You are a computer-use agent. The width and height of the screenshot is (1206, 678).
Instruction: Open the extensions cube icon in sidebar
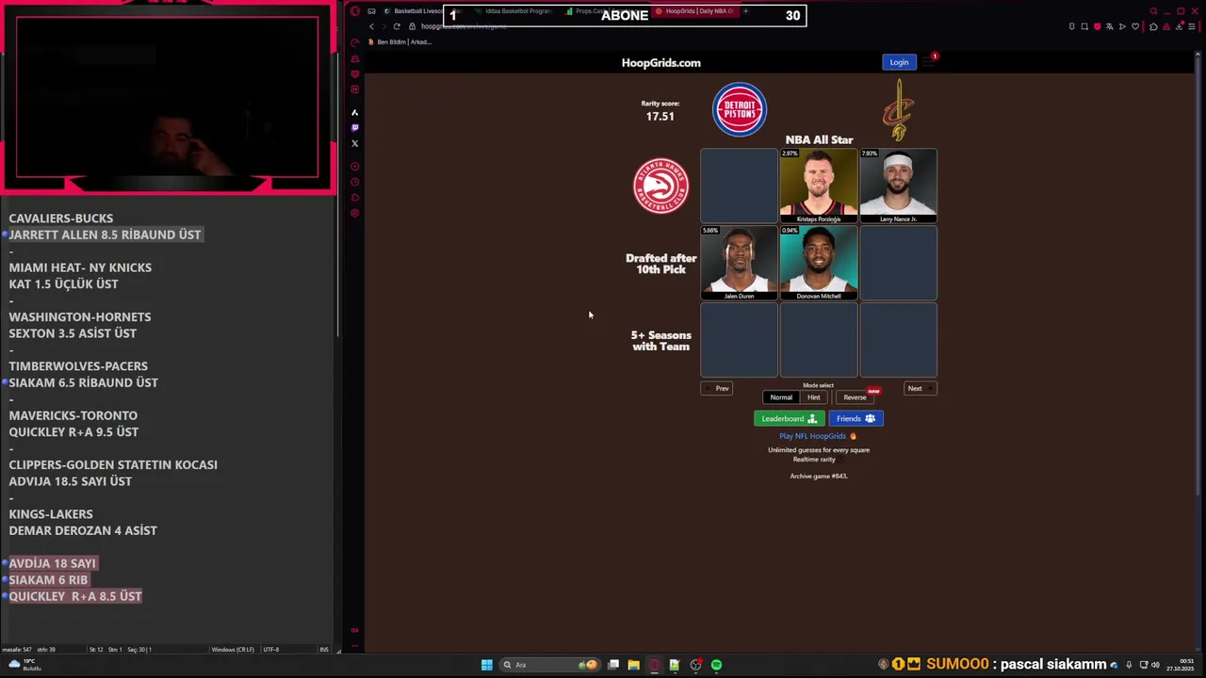point(355,198)
